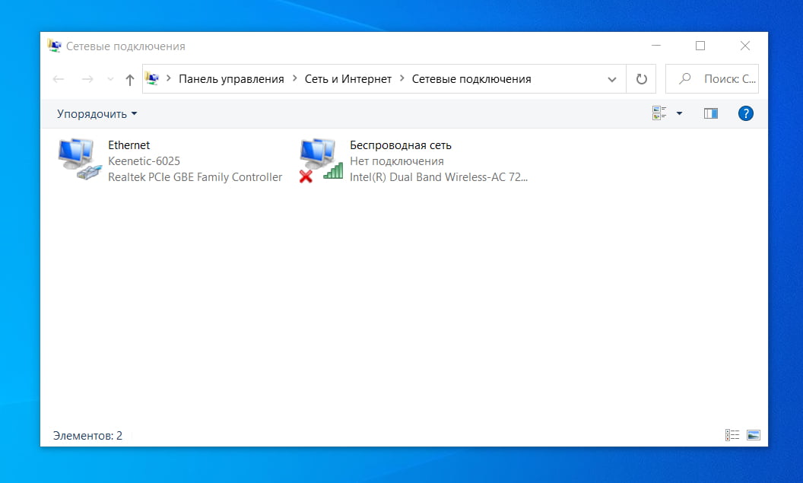Click the Сетевые подключения breadcrumb segment
803x483 pixels.
point(471,79)
